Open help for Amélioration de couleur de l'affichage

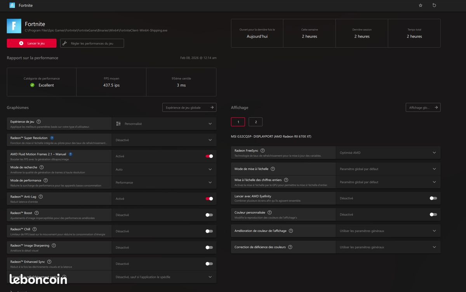pyautogui.click(x=291, y=231)
